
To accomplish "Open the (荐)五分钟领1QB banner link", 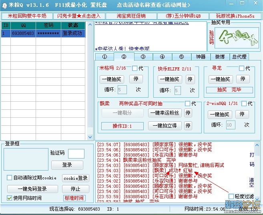I will (183, 16).
